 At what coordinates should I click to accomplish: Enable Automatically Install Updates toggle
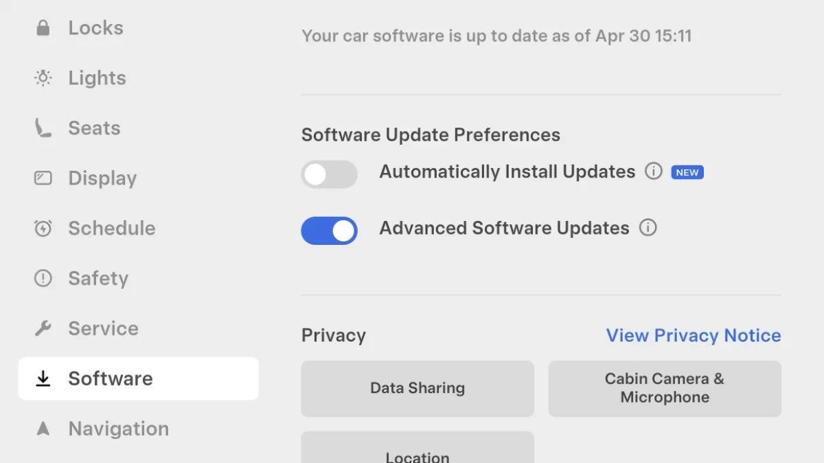click(x=330, y=174)
